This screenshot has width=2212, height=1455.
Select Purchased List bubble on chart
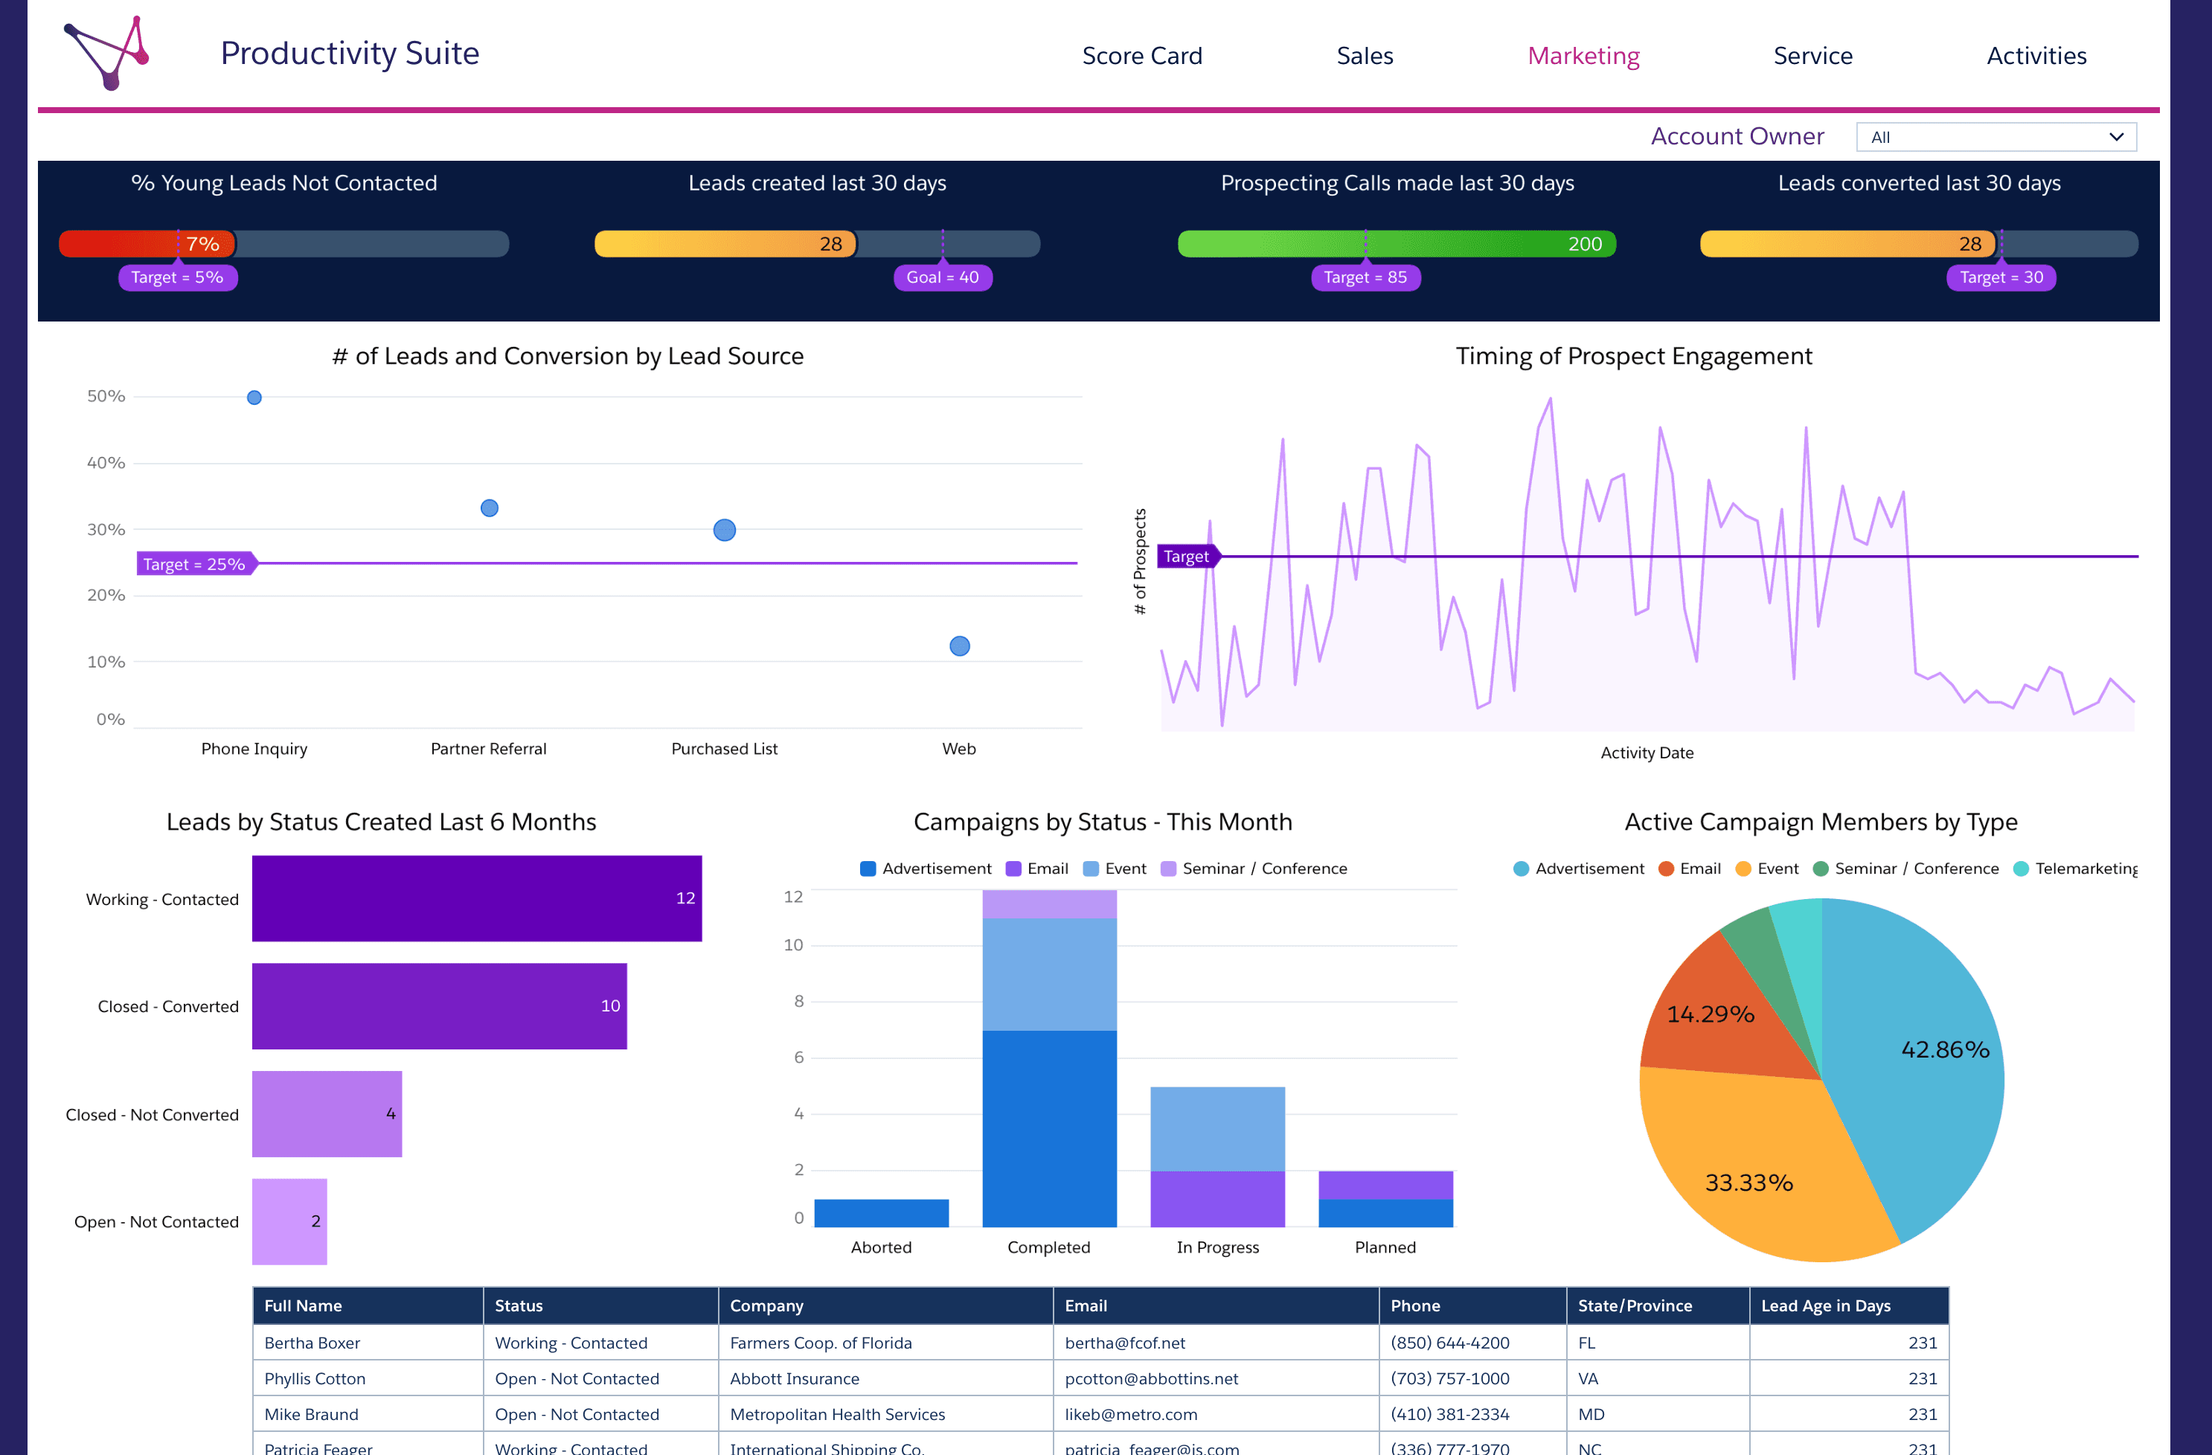[x=724, y=530]
